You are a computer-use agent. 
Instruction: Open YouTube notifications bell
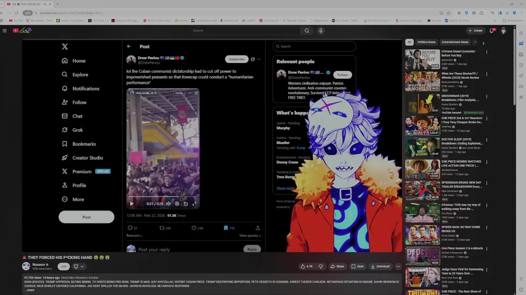[491, 30]
